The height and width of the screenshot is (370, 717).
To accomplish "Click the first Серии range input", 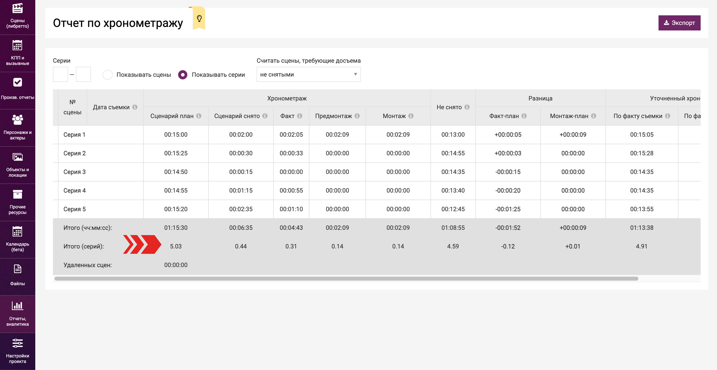I will coord(60,74).
